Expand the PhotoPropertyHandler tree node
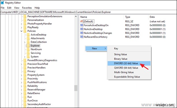 click(21, 24)
